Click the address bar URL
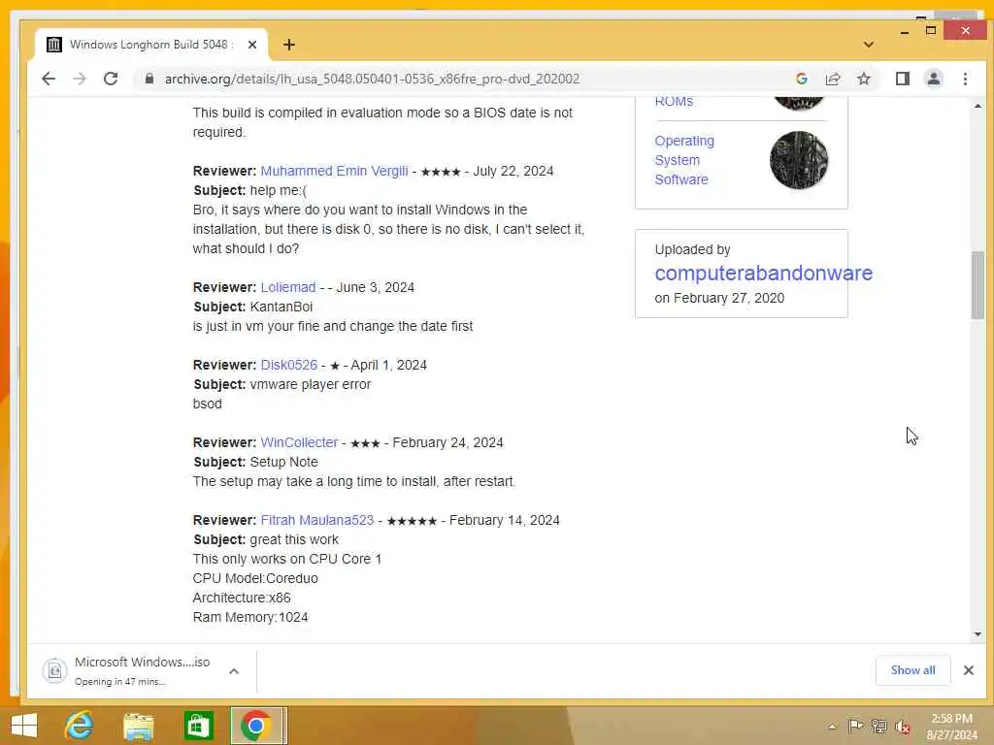 (372, 79)
